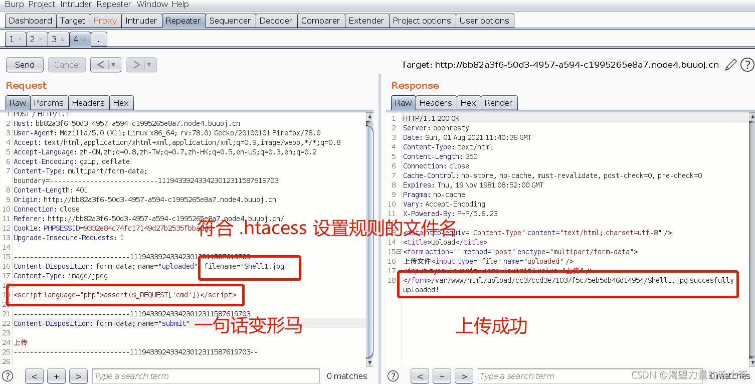Open Repeater help via question mark icon
The height and width of the screenshot is (384, 755).
point(747,65)
